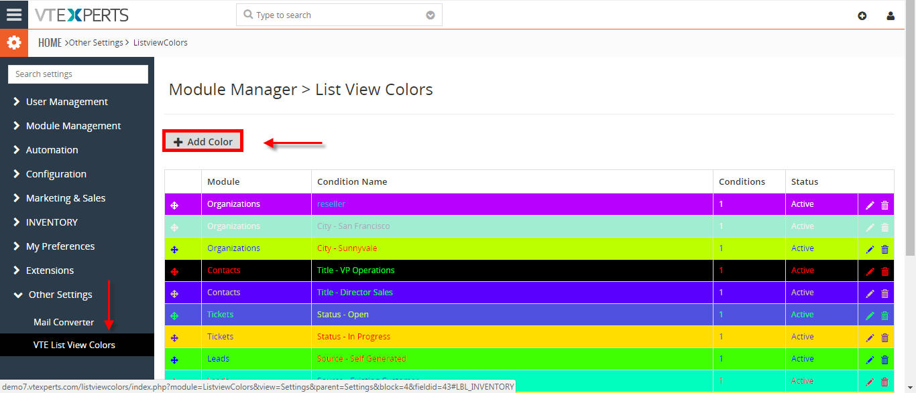Image resolution: width=916 pixels, height=393 pixels.
Task: Click move handle of Self Generated row
Action: coord(174,360)
